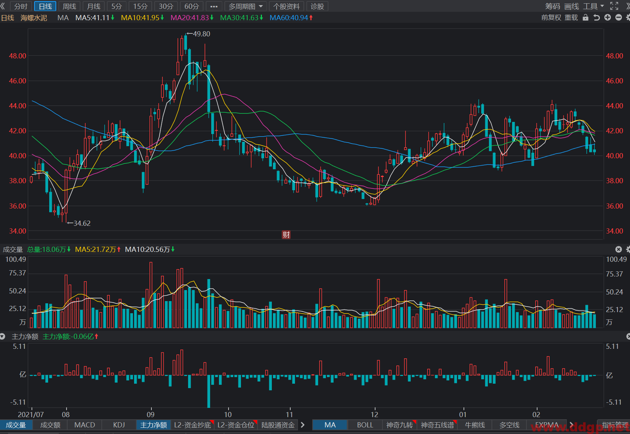Select 主力净额 indicator tab
The image size is (630, 434).
click(154, 425)
